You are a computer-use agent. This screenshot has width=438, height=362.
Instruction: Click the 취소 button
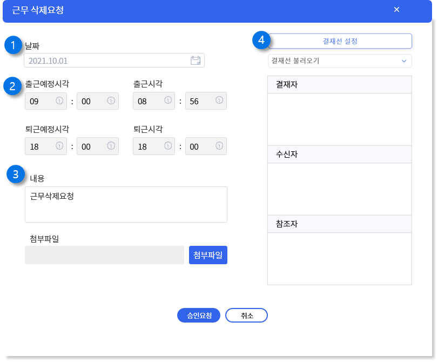tap(246, 316)
